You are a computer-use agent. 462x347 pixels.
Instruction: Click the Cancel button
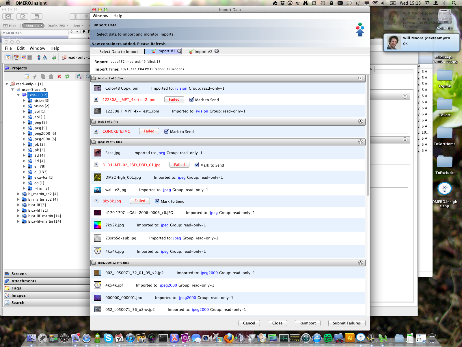pos(249,323)
